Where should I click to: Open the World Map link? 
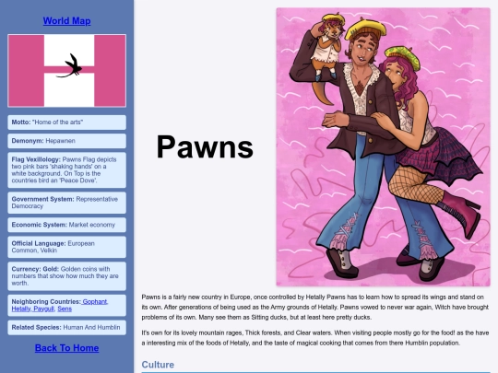tap(66, 21)
